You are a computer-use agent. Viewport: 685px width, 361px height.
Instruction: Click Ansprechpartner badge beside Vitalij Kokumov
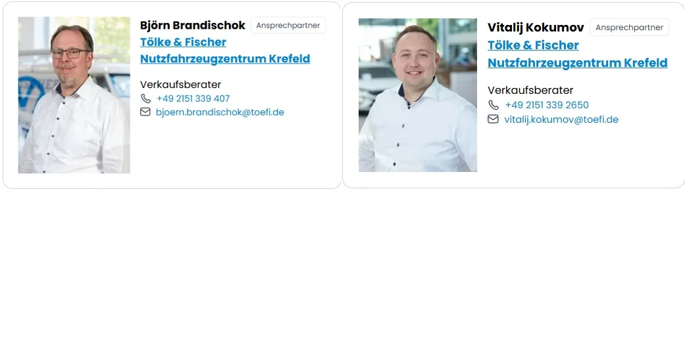tap(629, 27)
